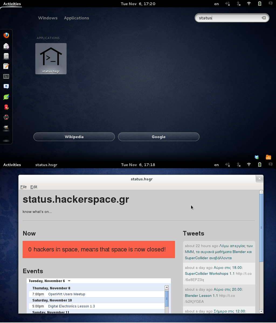Click the Python icon in the dock
The image size is (276, 323).
[x=6, y=117]
